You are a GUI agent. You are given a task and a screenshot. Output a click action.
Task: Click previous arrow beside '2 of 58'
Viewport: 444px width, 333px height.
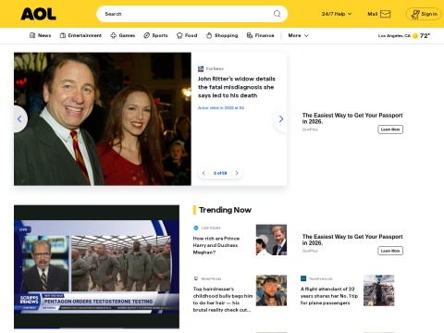(203, 173)
